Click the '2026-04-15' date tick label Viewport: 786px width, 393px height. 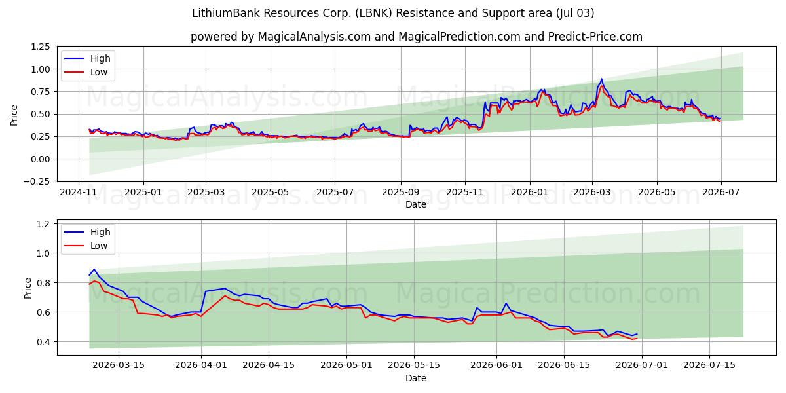[269, 366]
